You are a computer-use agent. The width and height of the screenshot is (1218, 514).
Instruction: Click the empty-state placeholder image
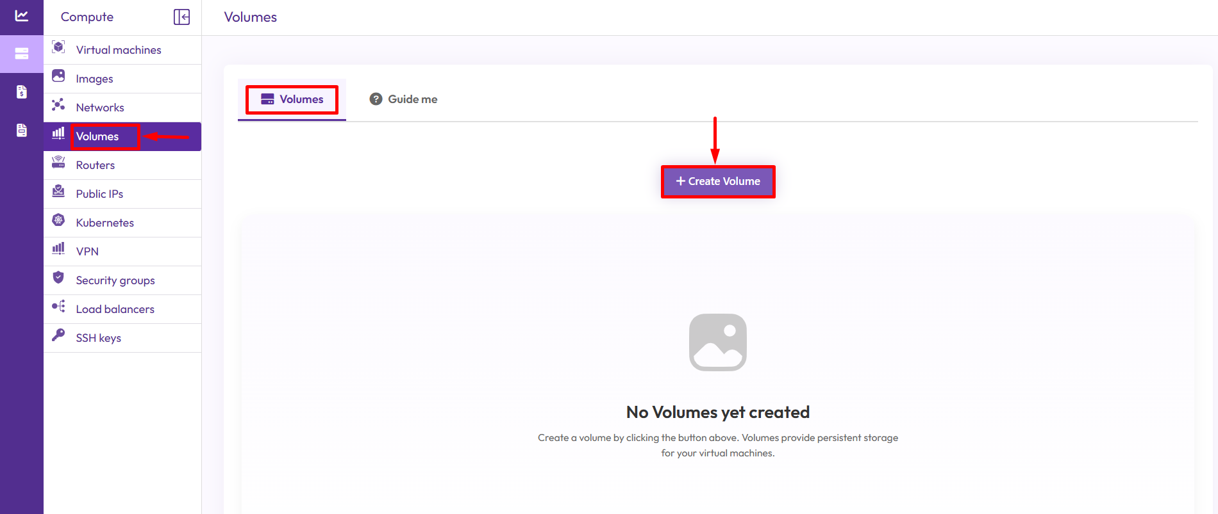[x=717, y=342]
